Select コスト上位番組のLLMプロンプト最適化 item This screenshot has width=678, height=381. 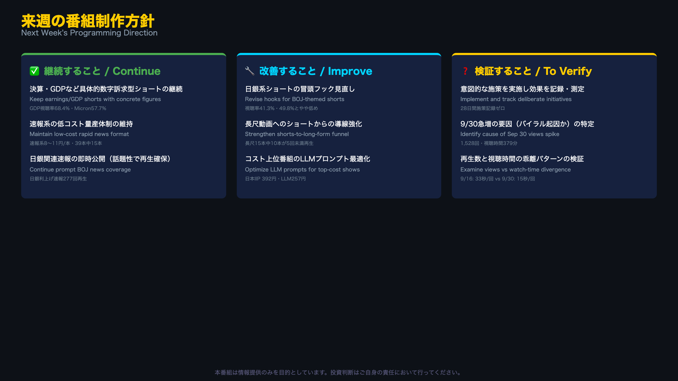pos(307,159)
